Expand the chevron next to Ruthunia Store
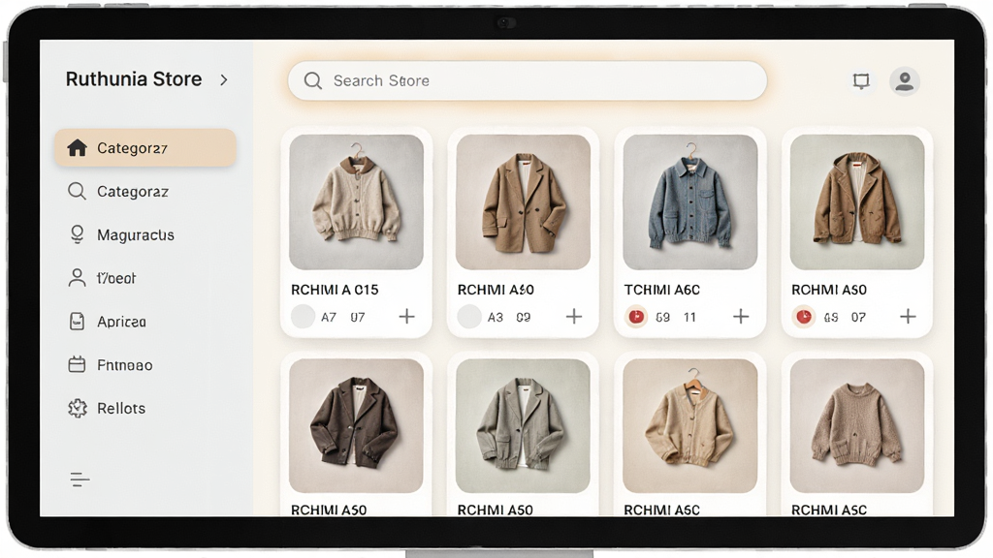Screen dimensions: 993x558 (224, 79)
